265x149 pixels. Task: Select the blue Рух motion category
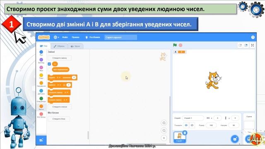tap(41, 53)
